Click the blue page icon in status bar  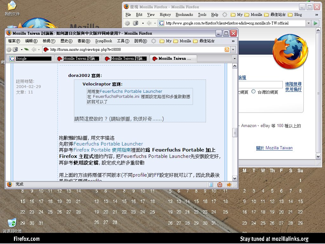tap(211, 185)
